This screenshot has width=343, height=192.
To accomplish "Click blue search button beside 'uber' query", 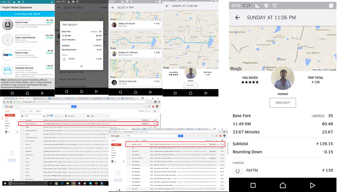I will pos(181,136).
